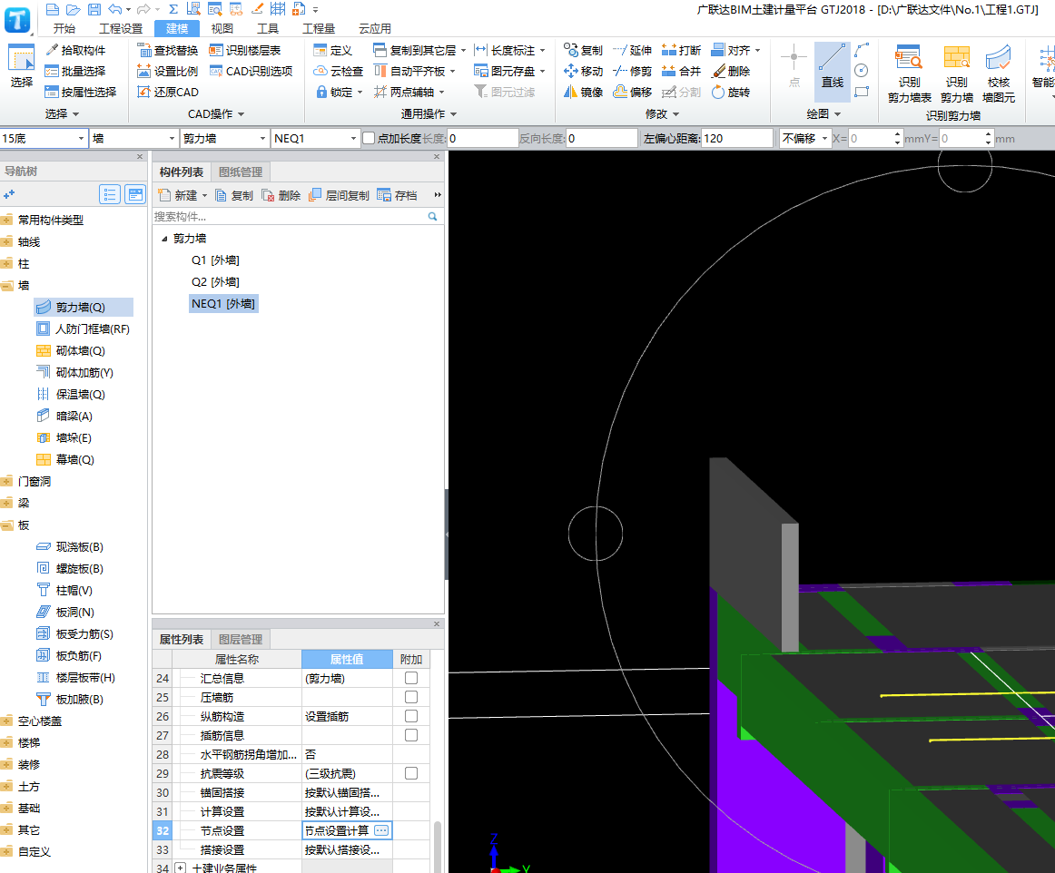The width and height of the screenshot is (1055, 873).
Task: Open the 新建 dropdown arrow
Action: click(204, 196)
